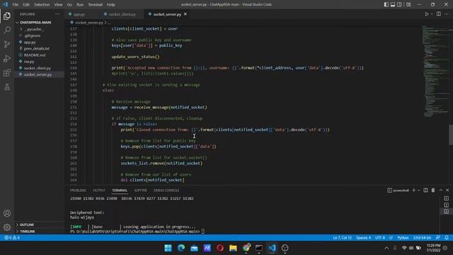Open Explorer views and more actions ellipsis
Screen dimensions: 453x255
tap(57, 14)
